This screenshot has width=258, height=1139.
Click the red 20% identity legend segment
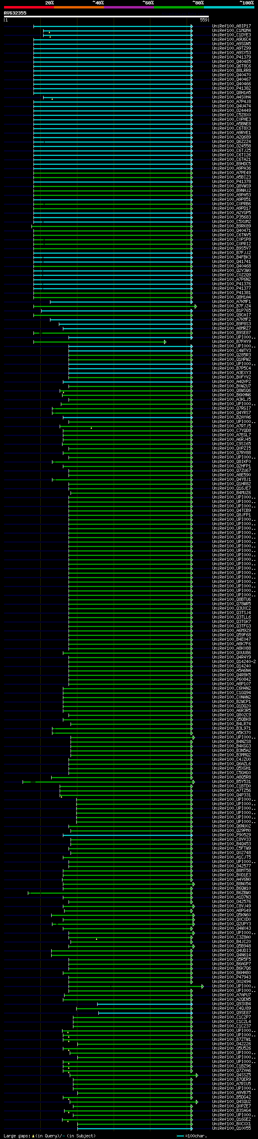(x=29, y=7)
